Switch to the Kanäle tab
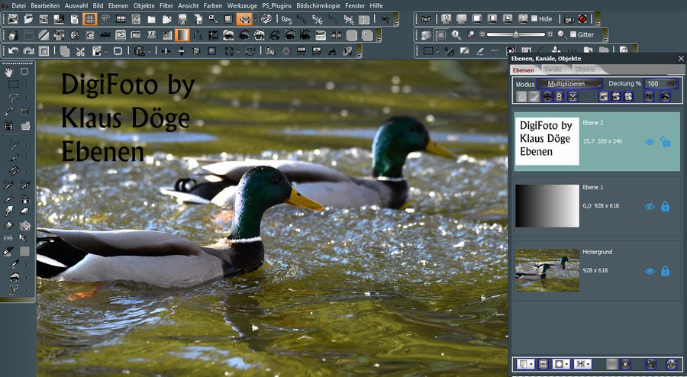 [553, 69]
